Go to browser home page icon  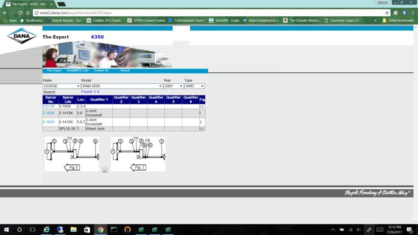pyautogui.click(x=28, y=13)
